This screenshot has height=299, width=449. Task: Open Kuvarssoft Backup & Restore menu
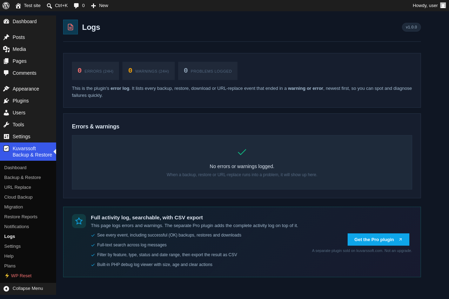pos(28,152)
